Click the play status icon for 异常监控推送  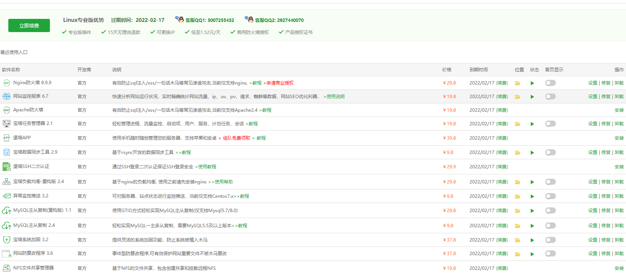532,196
